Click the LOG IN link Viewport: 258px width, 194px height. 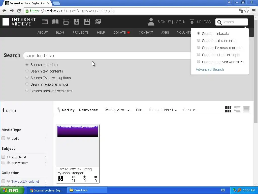coord(179,22)
